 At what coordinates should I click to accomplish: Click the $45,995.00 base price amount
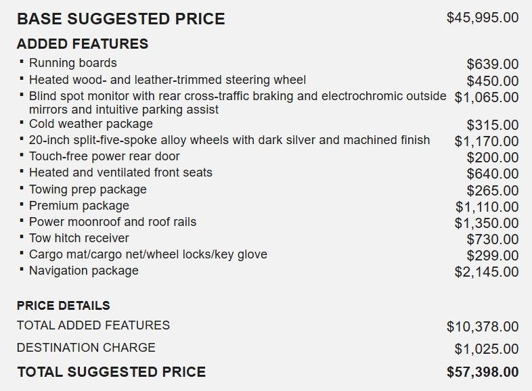[x=483, y=18]
